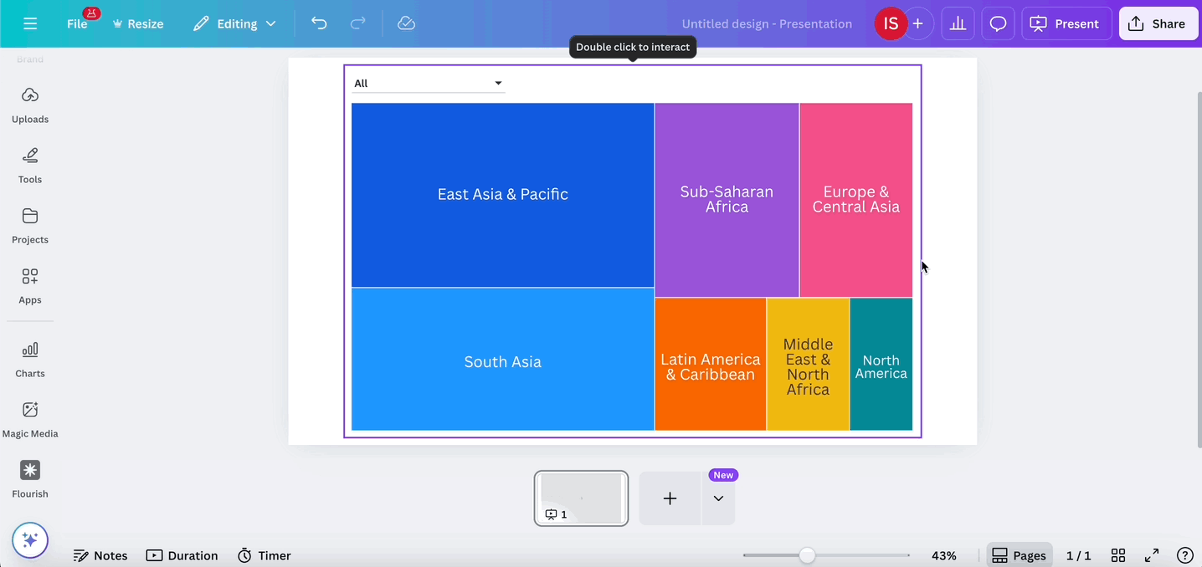Adjust the zoom slider handle
The image size is (1202, 567).
(x=807, y=555)
